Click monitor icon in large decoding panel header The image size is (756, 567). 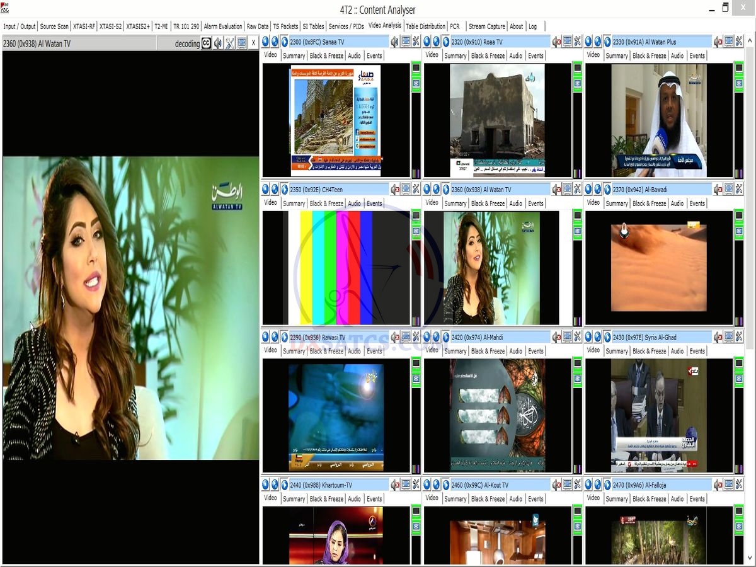[x=242, y=43]
